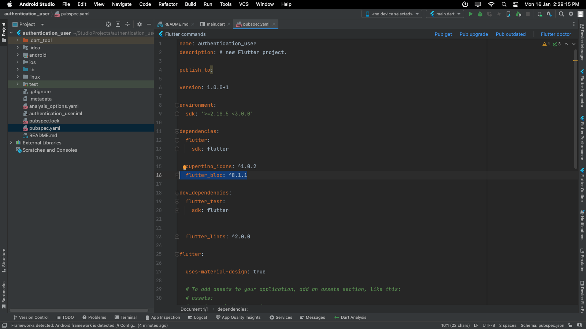Open the Navigate menu
This screenshot has height=329, width=586.
point(122,4)
